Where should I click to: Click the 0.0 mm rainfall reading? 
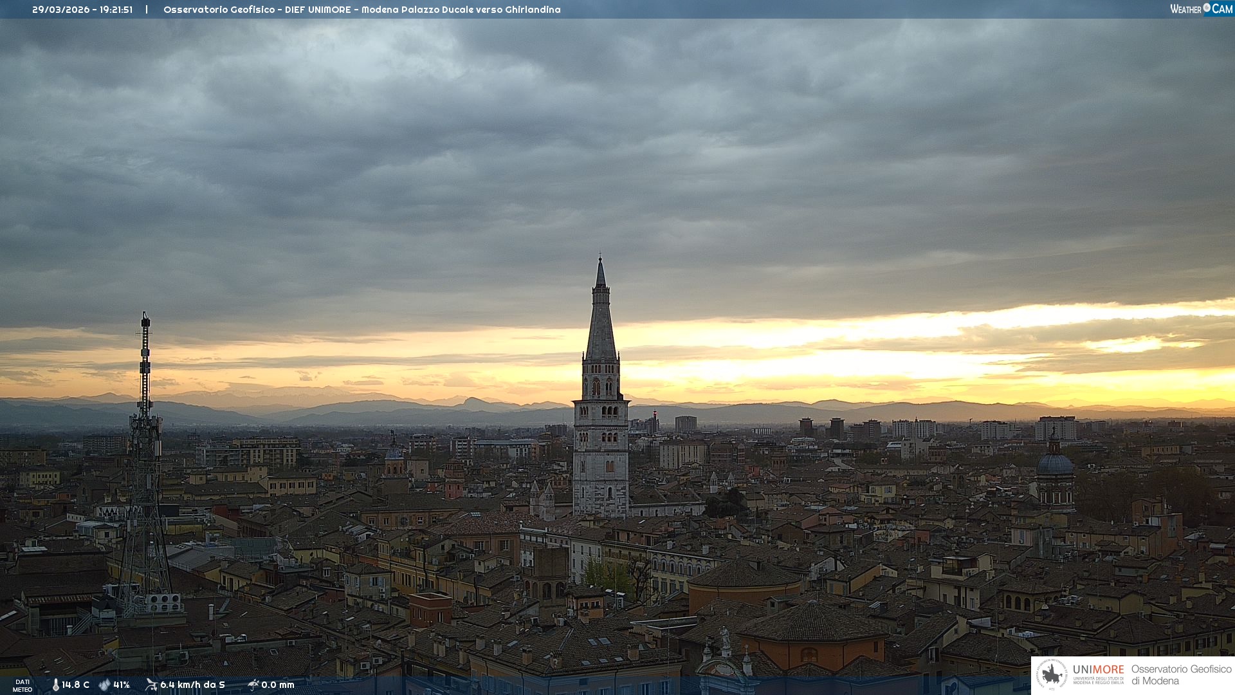pos(277,685)
